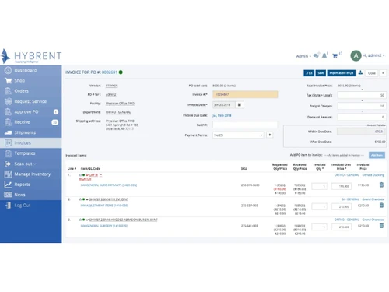Open the Invoice Date calendar picker
The width and height of the screenshot is (389, 292).
[x=240, y=105]
